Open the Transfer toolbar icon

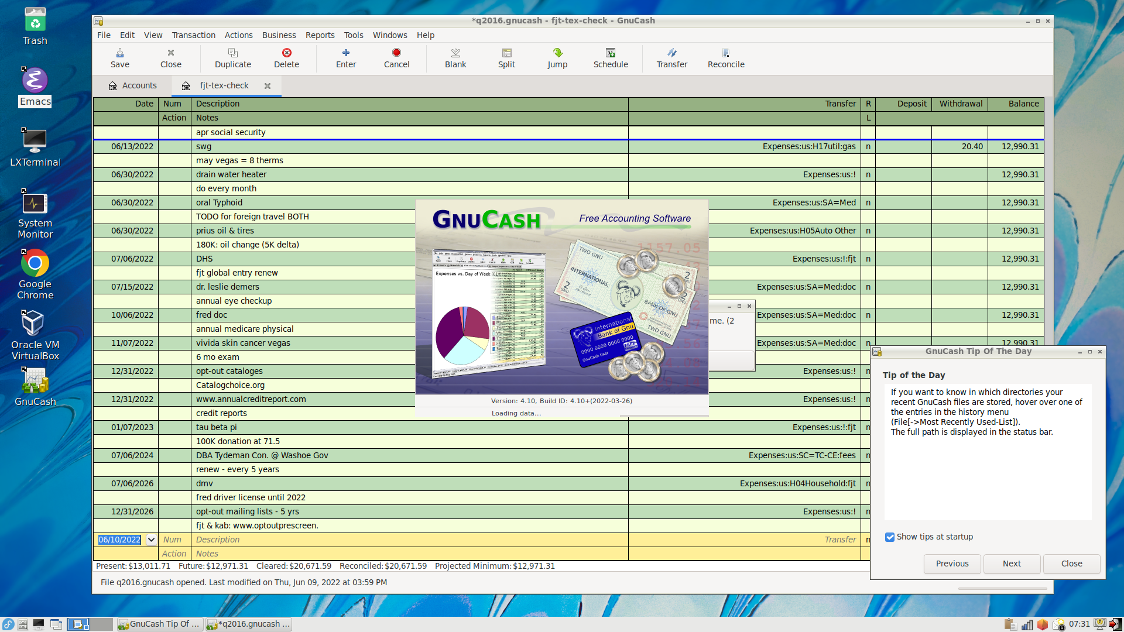point(671,58)
